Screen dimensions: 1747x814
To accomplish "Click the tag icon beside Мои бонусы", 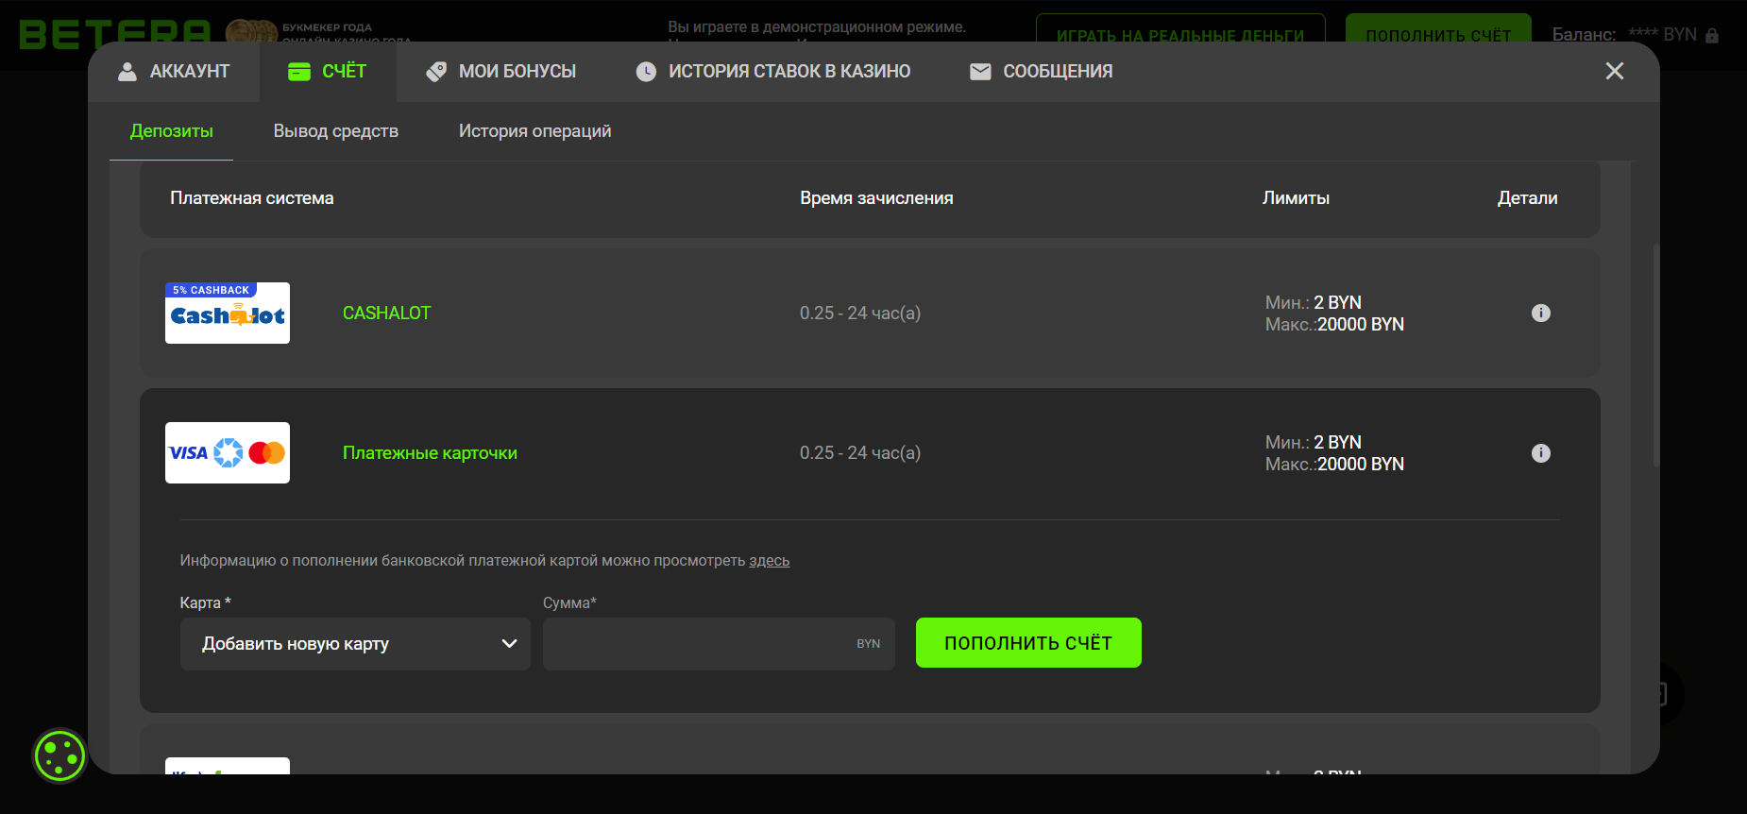I will pos(436,72).
